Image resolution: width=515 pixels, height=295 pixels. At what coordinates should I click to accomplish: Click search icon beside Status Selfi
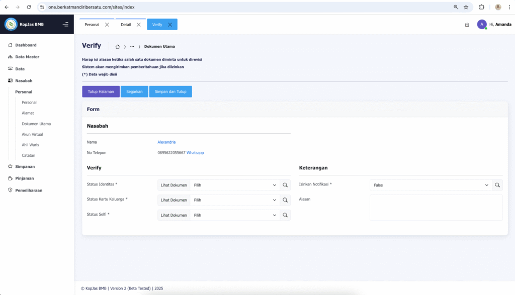point(285,215)
